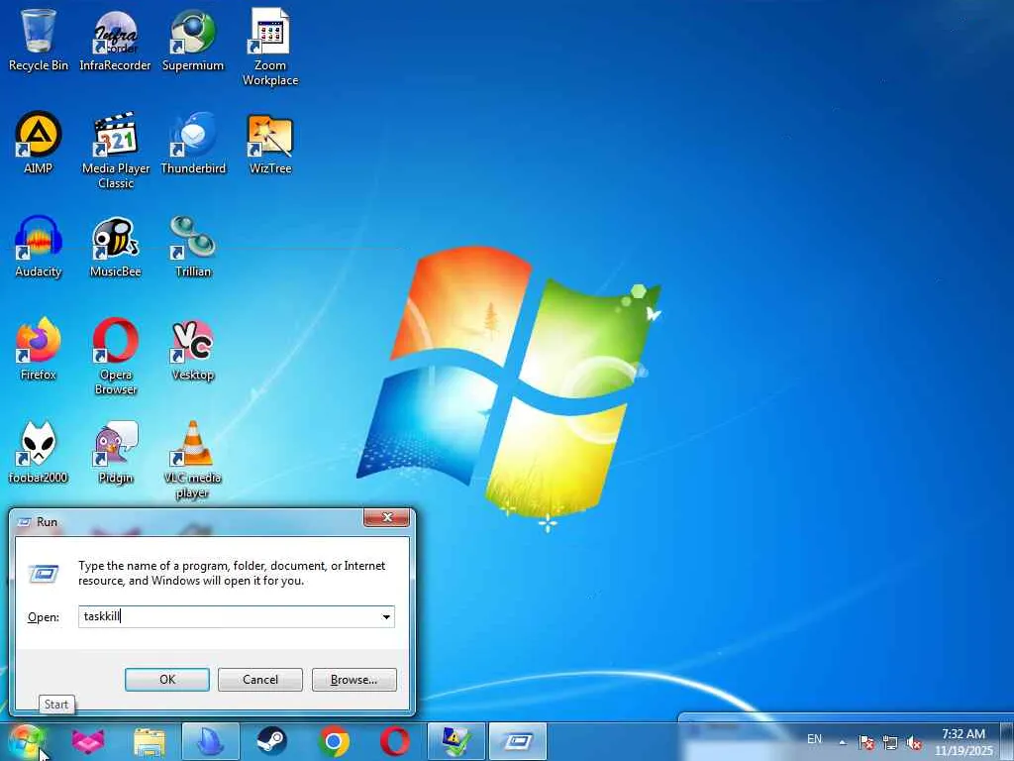
Task: Click Cancel in the Run dialog
Action: pos(260,680)
